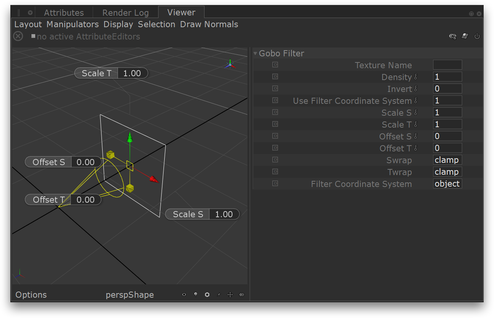The width and height of the screenshot is (494, 318).
Task: Click the D icon in the Texture Name row
Action: 275,65
